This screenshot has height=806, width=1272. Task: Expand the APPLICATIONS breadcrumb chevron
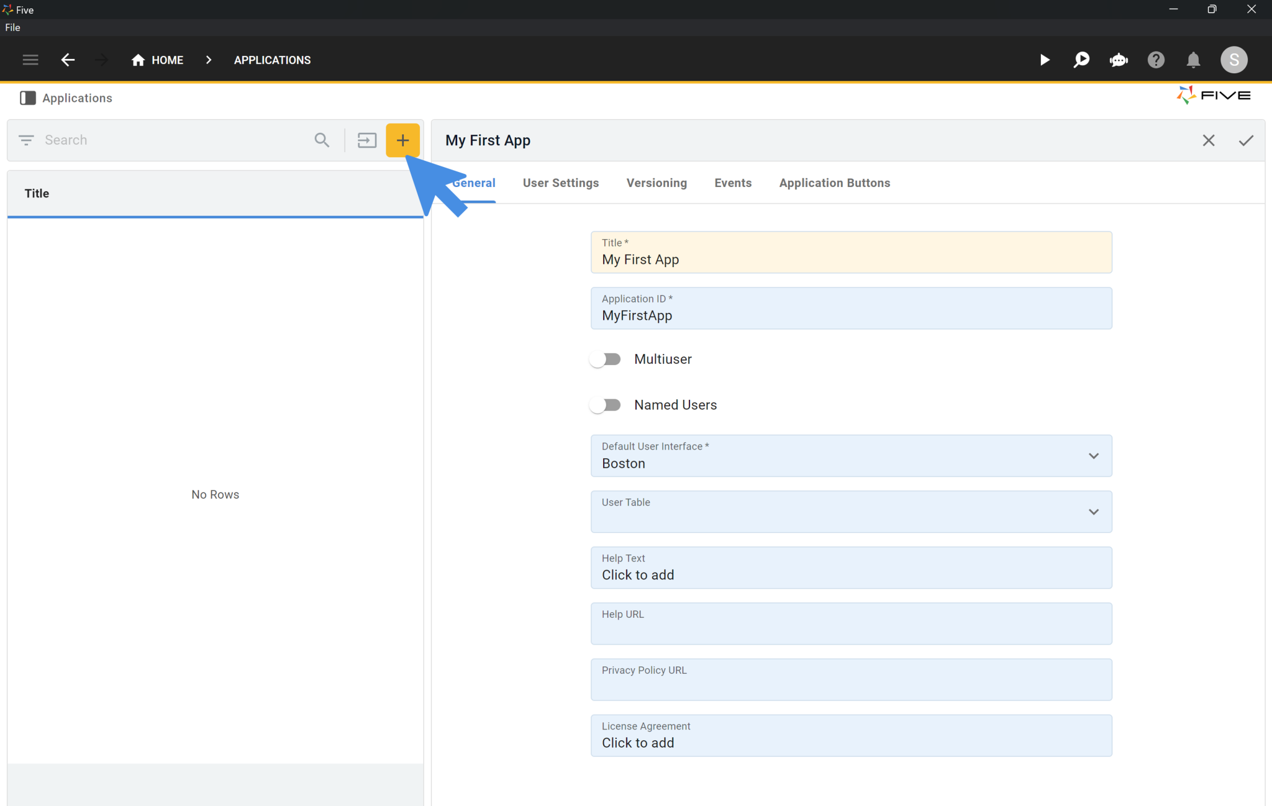[209, 60]
